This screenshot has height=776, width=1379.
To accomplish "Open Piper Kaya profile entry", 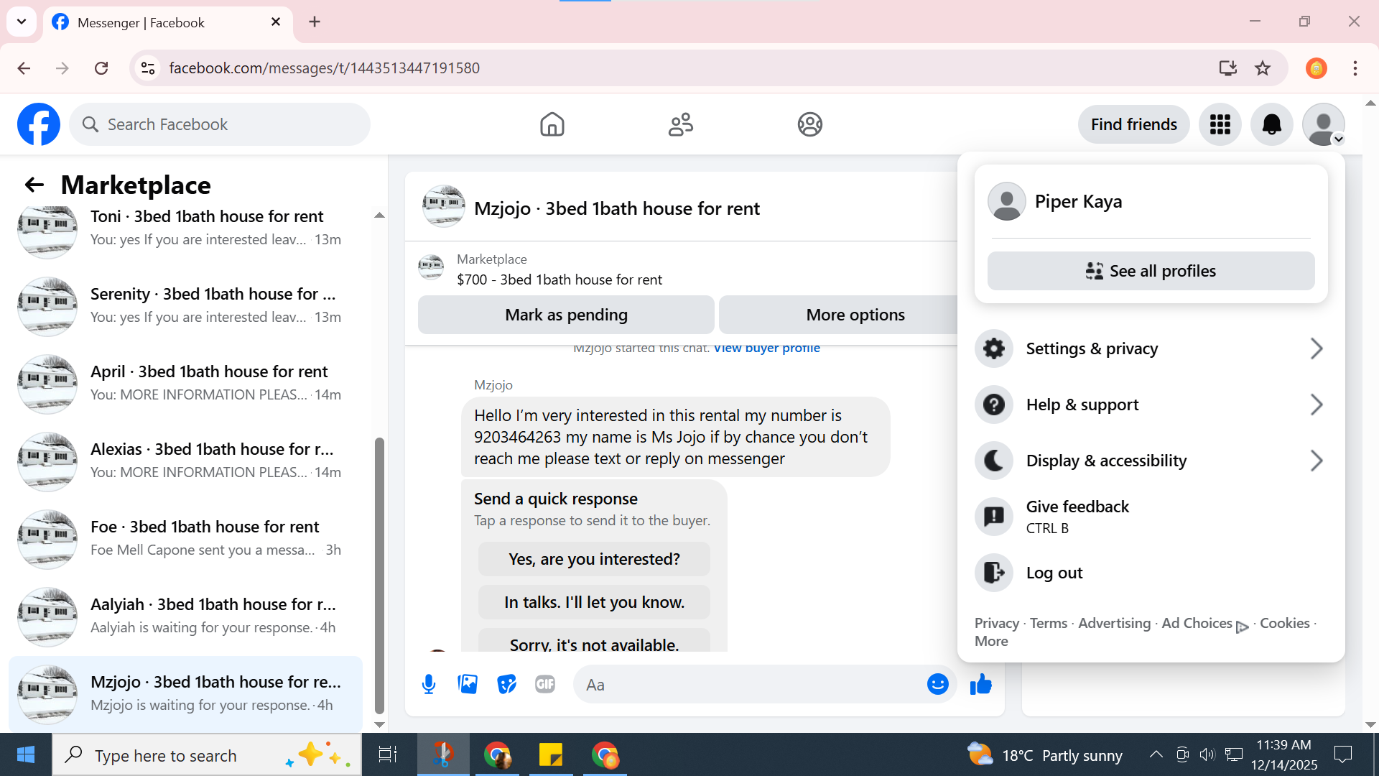I will 1151,201.
